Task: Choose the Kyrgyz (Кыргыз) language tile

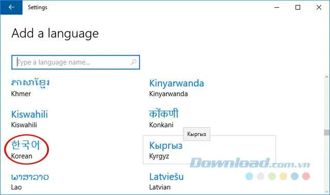Action: pos(209,150)
